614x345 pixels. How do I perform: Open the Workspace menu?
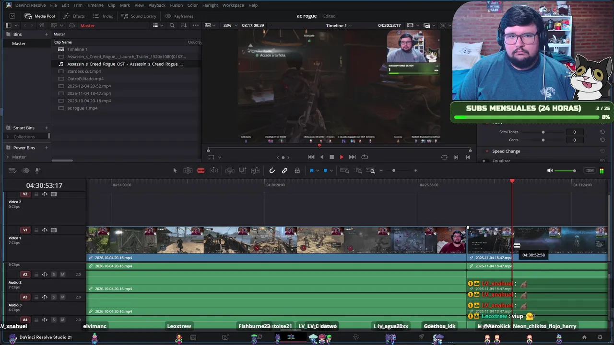[x=233, y=5]
